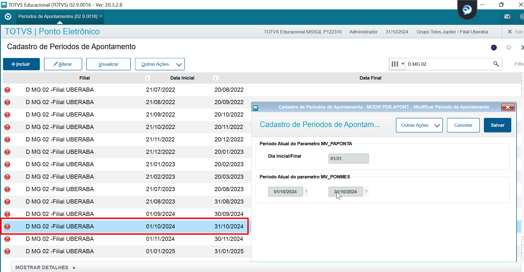Close the Modificar Periodo de Apontamento dialog

(508, 107)
